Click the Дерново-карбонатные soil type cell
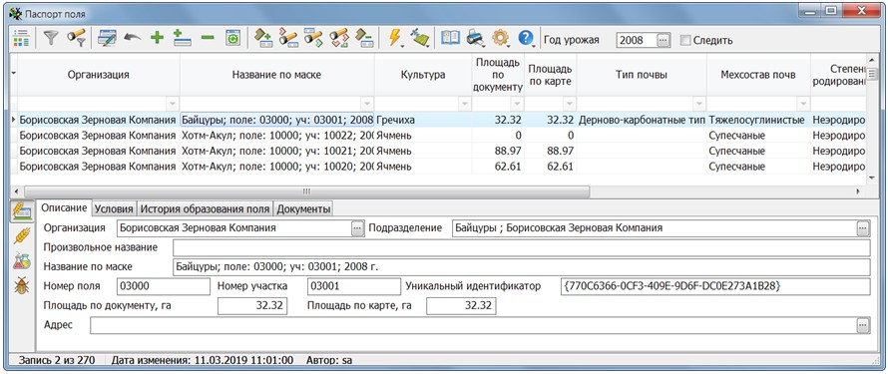Screen dimensions: 888x374 [642, 120]
